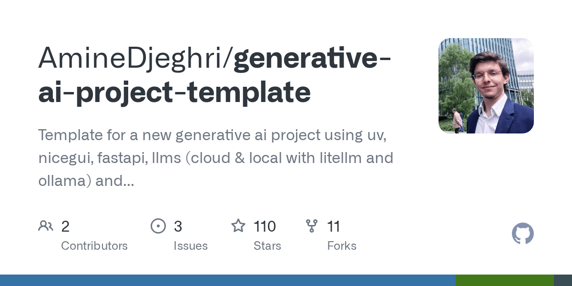This screenshot has height=286, width=572.
Task: Open the Contributors label
Action: pos(94,246)
